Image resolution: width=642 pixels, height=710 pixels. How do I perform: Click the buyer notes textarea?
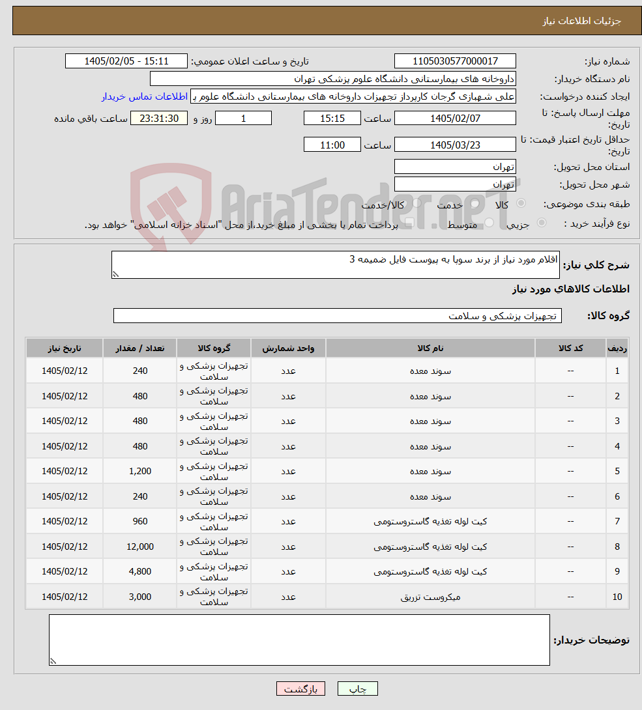tap(299, 640)
